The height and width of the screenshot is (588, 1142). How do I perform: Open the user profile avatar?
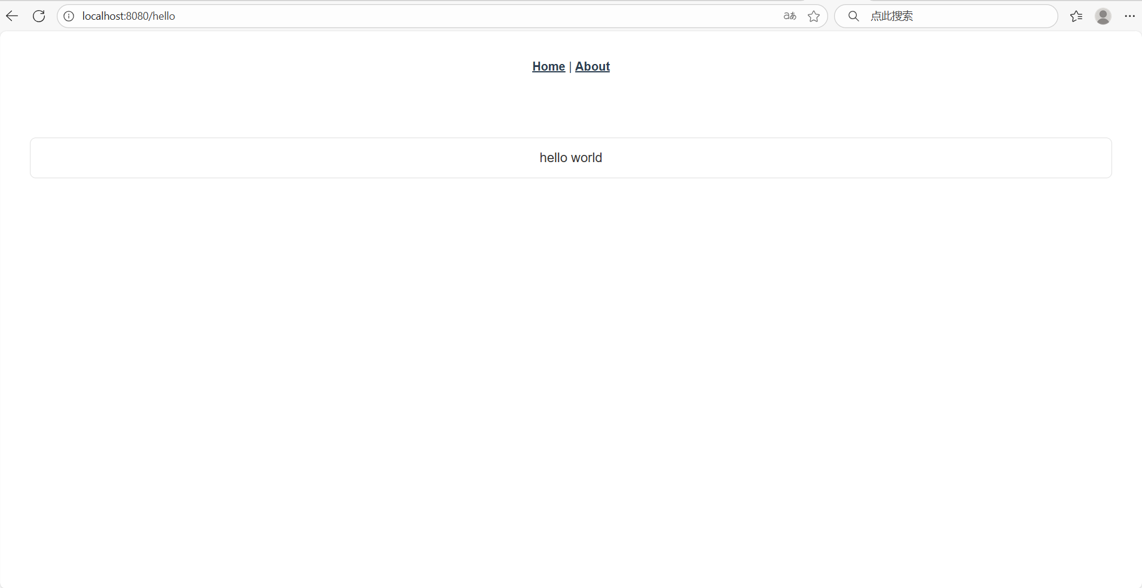click(x=1103, y=16)
